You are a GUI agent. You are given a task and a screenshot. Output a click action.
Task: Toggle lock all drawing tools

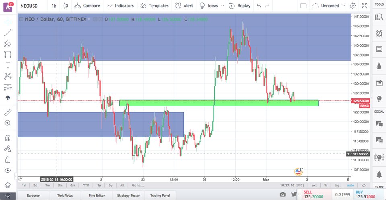[x=8, y=160]
